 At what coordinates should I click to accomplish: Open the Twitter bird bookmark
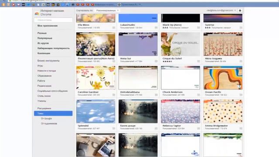(28, 5)
